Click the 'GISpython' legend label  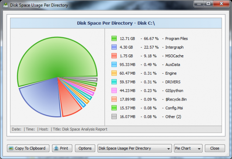(x=174, y=91)
